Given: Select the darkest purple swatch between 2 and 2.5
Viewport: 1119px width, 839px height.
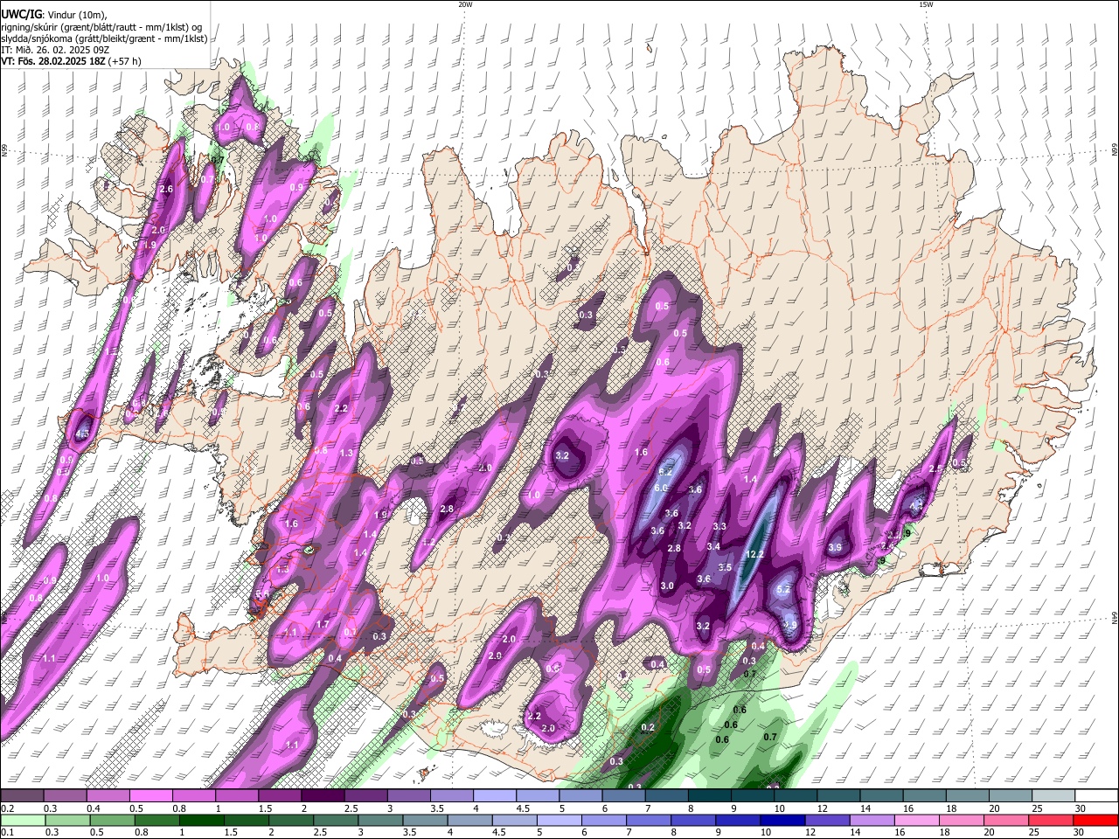Looking at the screenshot, I should click(323, 796).
